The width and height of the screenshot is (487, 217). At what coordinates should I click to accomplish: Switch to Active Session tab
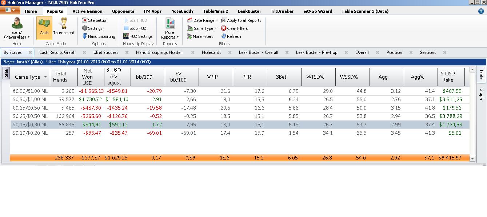[x=87, y=11]
